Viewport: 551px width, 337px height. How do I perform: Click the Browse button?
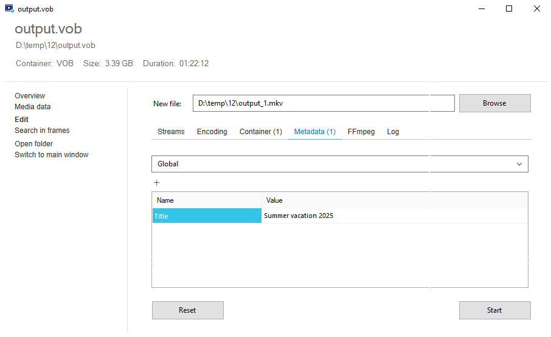(495, 103)
